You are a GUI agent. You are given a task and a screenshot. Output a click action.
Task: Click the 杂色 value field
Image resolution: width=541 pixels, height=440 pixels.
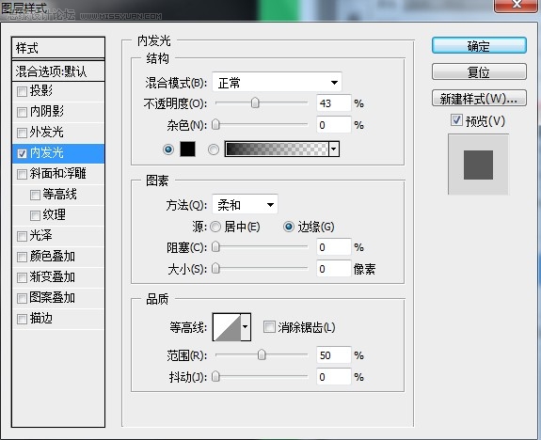point(334,124)
